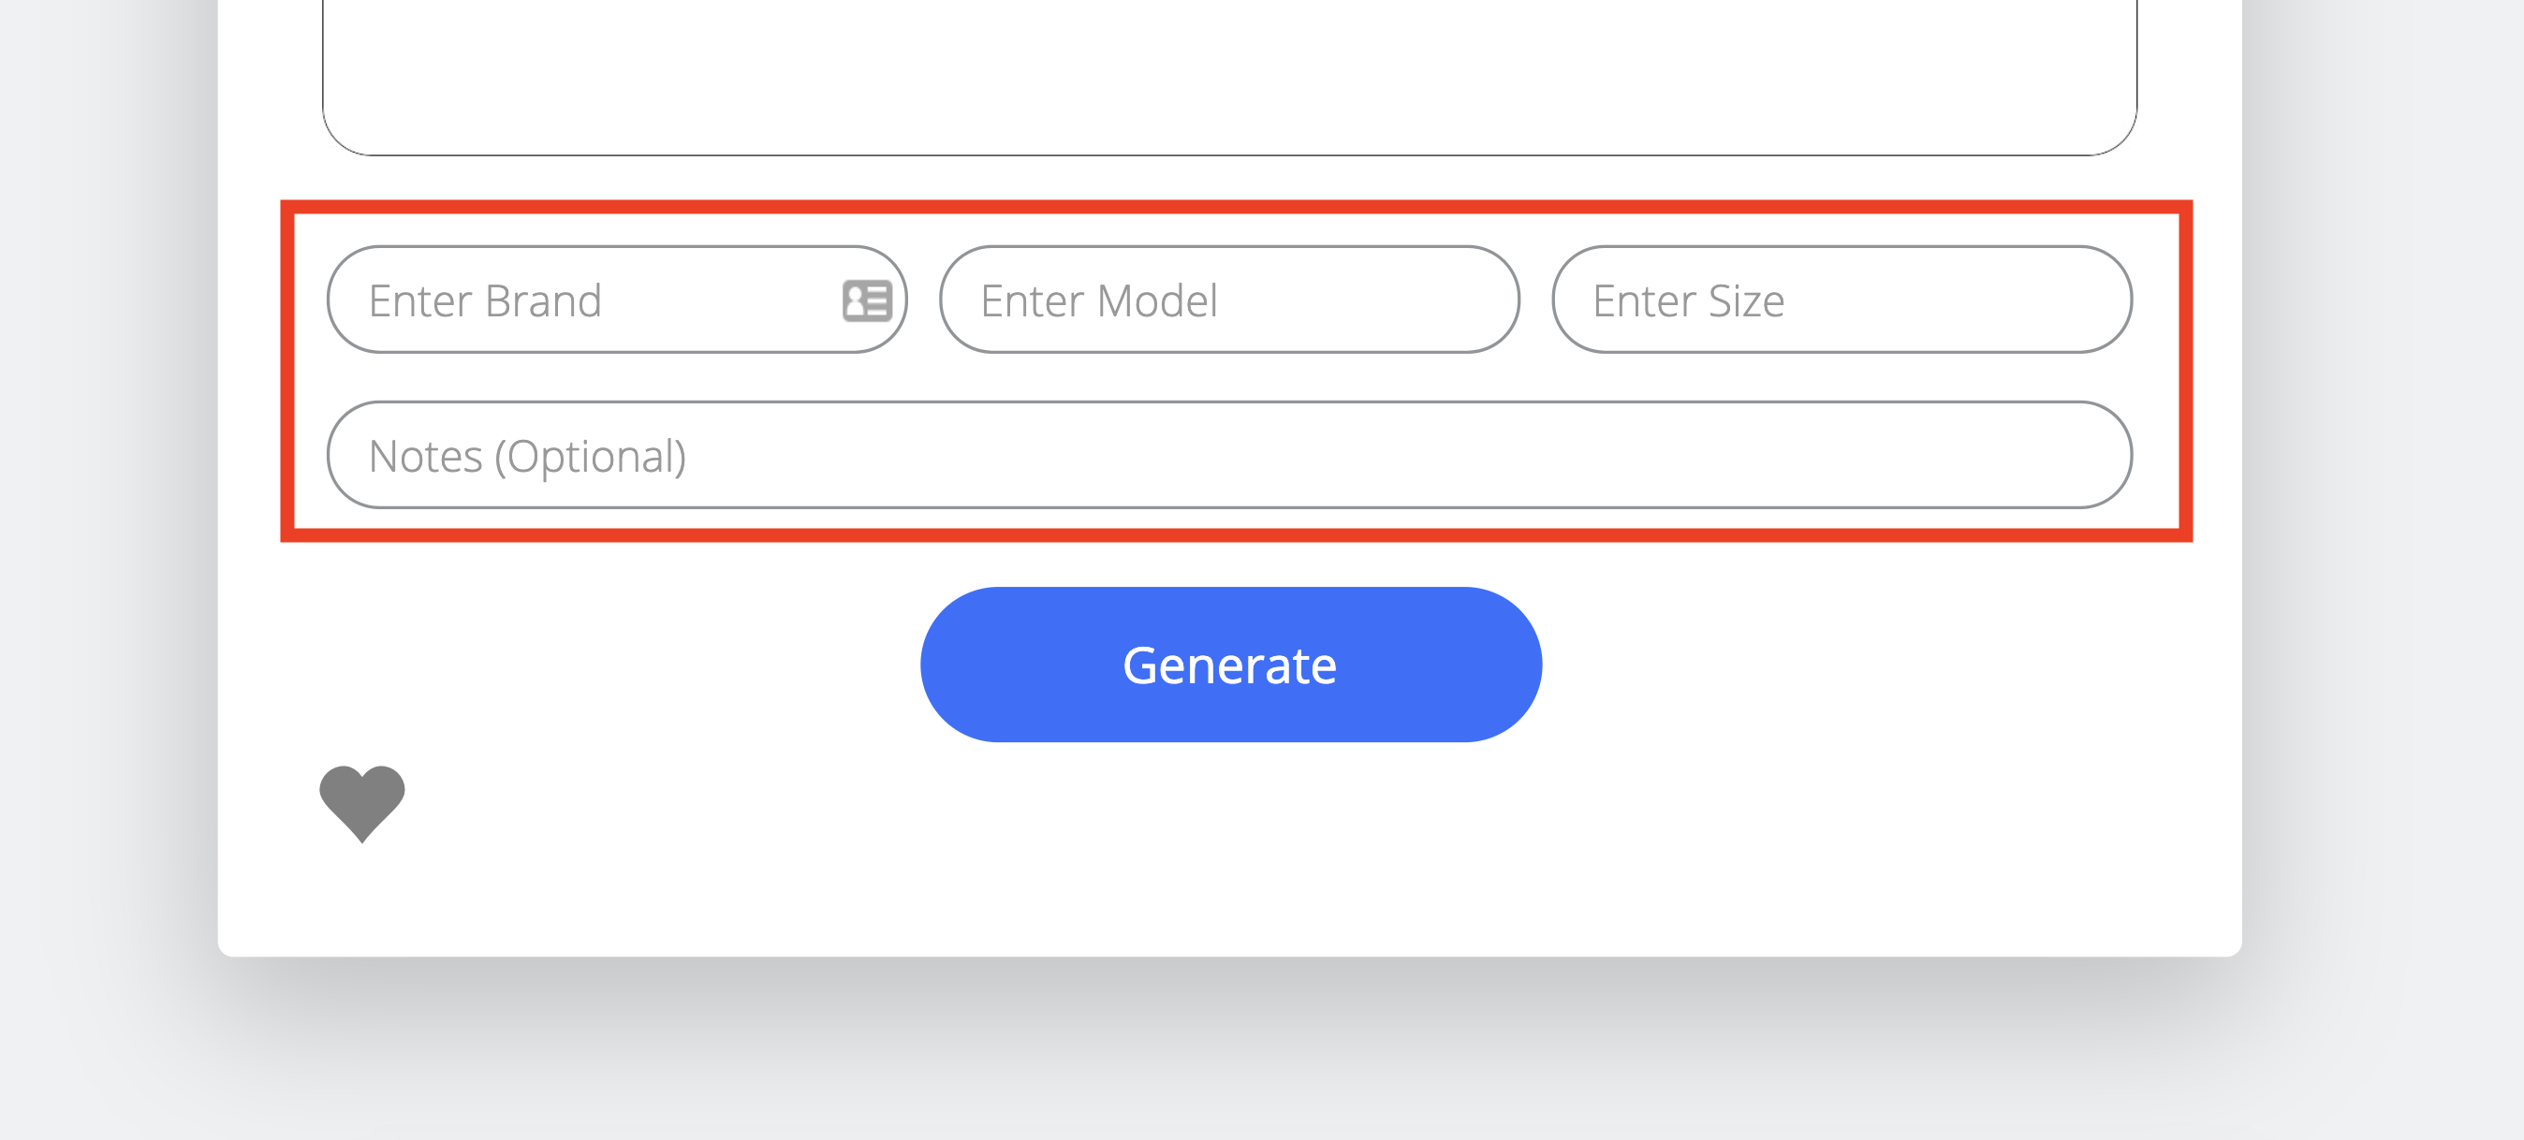Favorite this item using the heart
Image resolution: width=2524 pixels, height=1140 pixels.
click(x=361, y=802)
